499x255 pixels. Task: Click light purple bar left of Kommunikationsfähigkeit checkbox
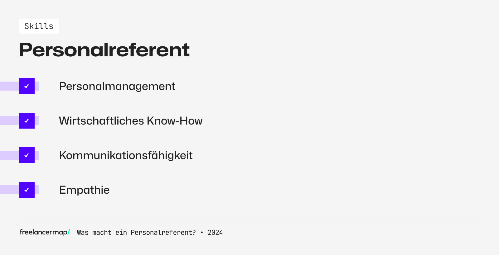9,155
